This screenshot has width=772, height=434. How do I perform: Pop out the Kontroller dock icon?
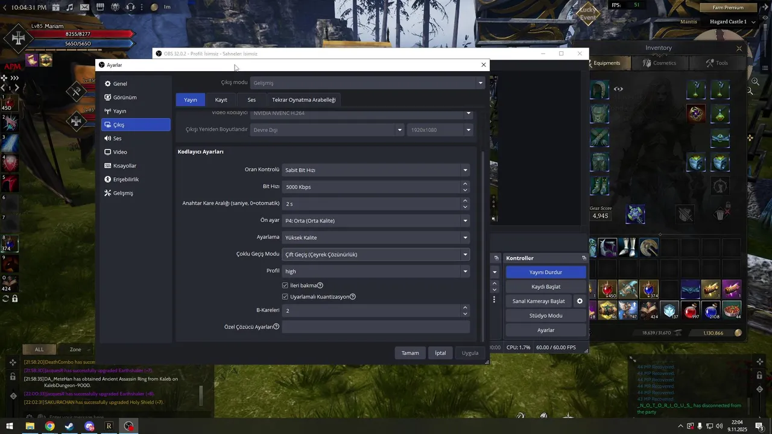(584, 258)
